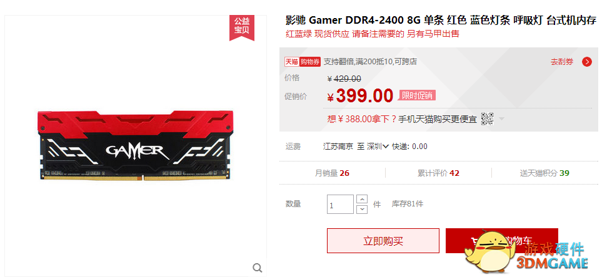Click the 去刮券 coupon link
602x280 pixels.
click(x=562, y=62)
